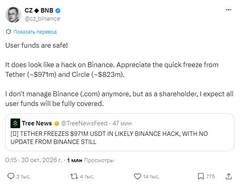Click the gold verified badge next to Tree News

56,123
